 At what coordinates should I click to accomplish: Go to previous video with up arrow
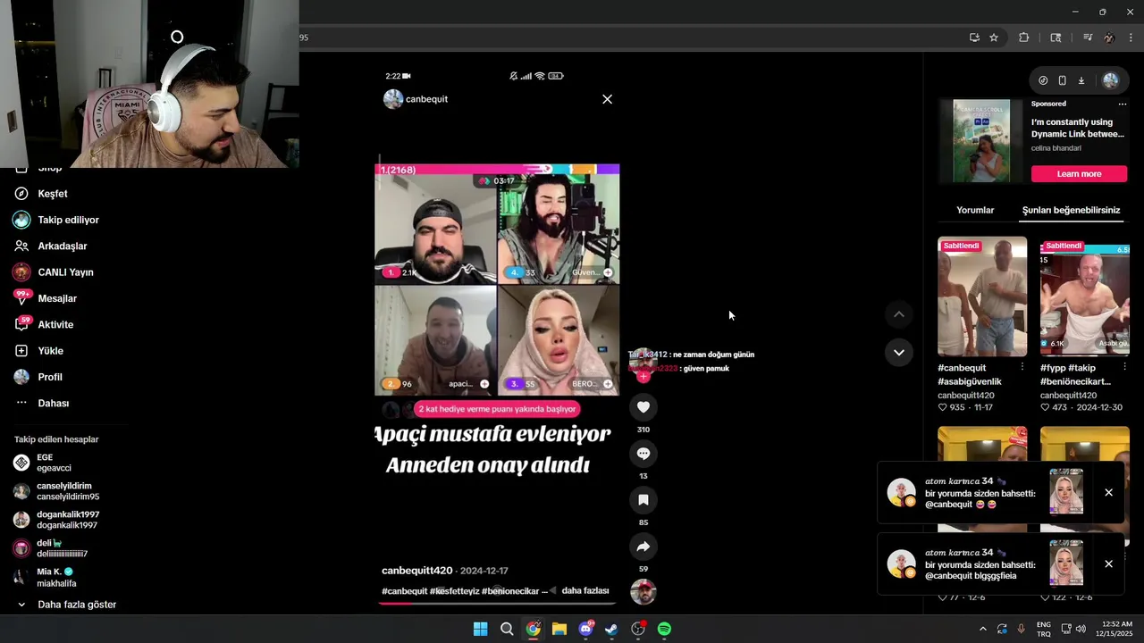point(899,314)
